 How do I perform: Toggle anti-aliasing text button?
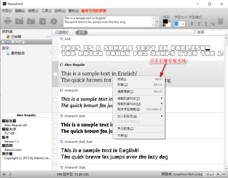[x=213, y=24]
